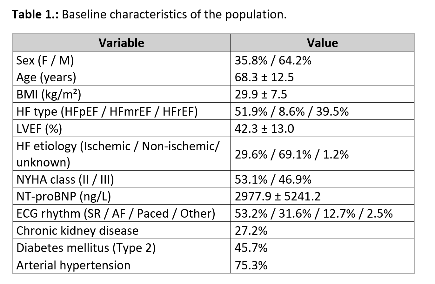Click the 29.6% / 69.1% / 1.2% value
The height and width of the screenshot is (284, 435).
tap(292, 154)
